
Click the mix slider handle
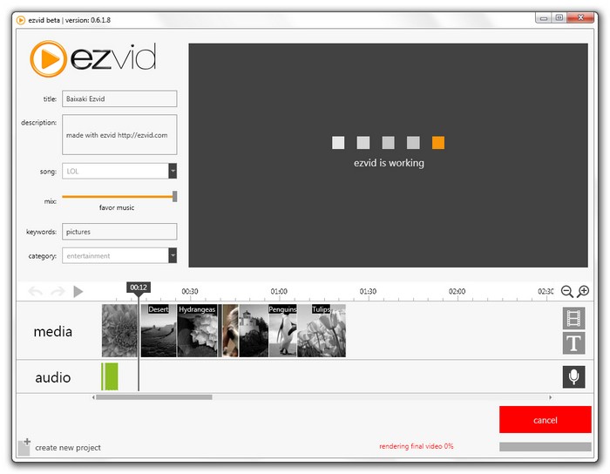[x=175, y=196]
